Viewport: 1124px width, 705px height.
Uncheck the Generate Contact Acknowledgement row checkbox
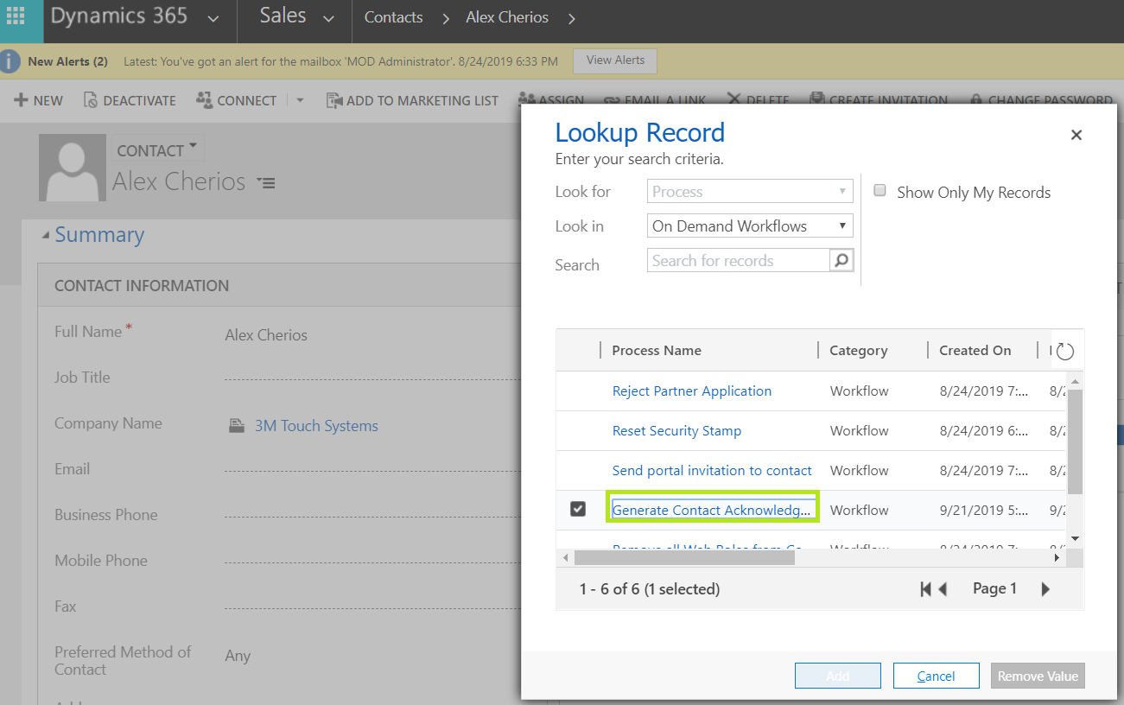pos(578,509)
